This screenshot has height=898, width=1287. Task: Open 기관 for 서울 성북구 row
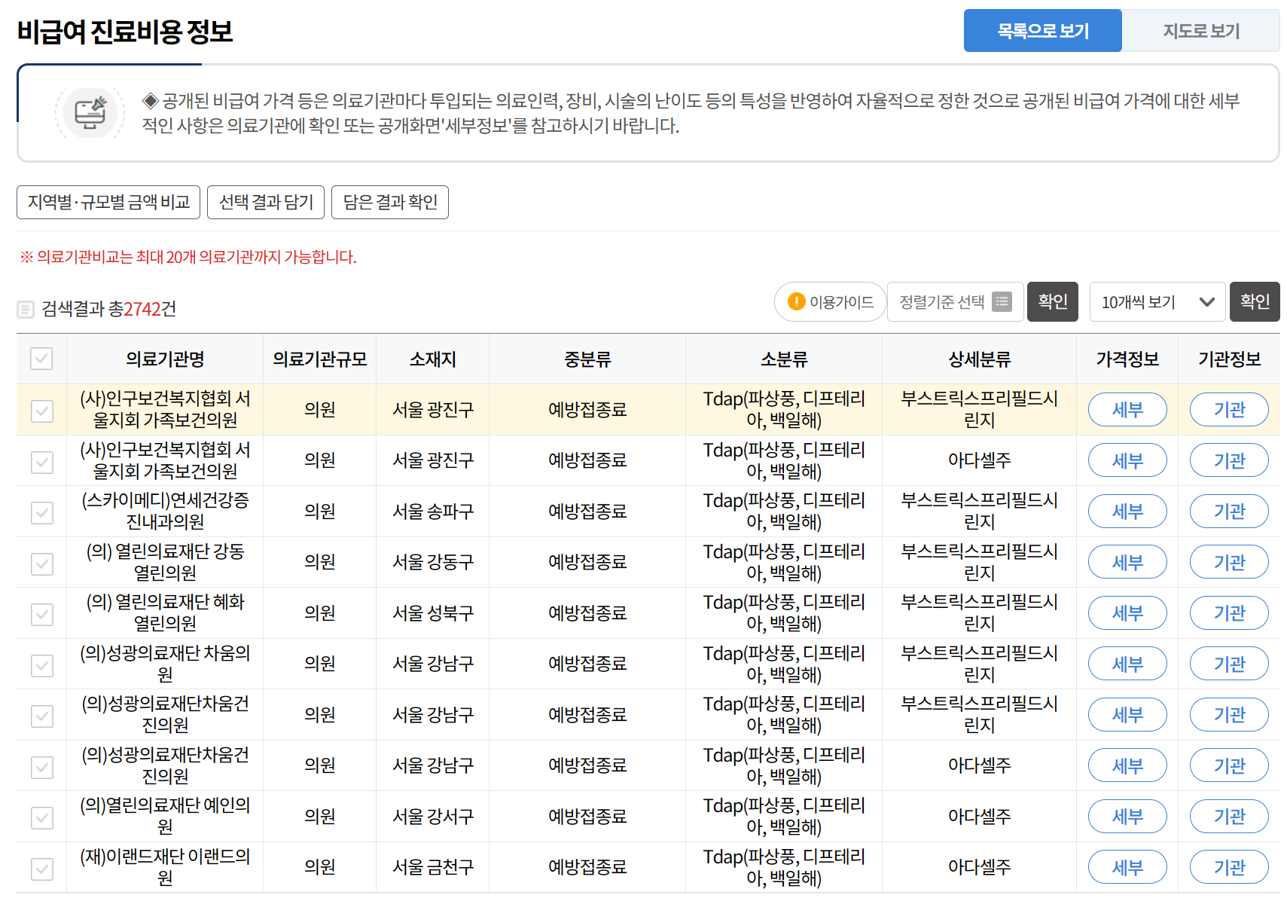pyautogui.click(x=1229, y=613)
